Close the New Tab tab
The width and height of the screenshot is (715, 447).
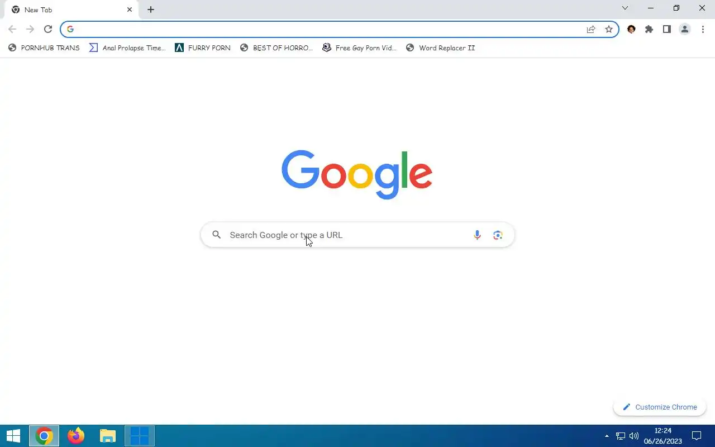click(130, 9)
